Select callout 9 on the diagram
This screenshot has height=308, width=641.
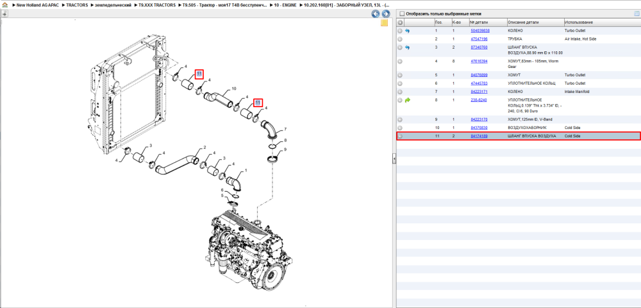tap(285, 150)
